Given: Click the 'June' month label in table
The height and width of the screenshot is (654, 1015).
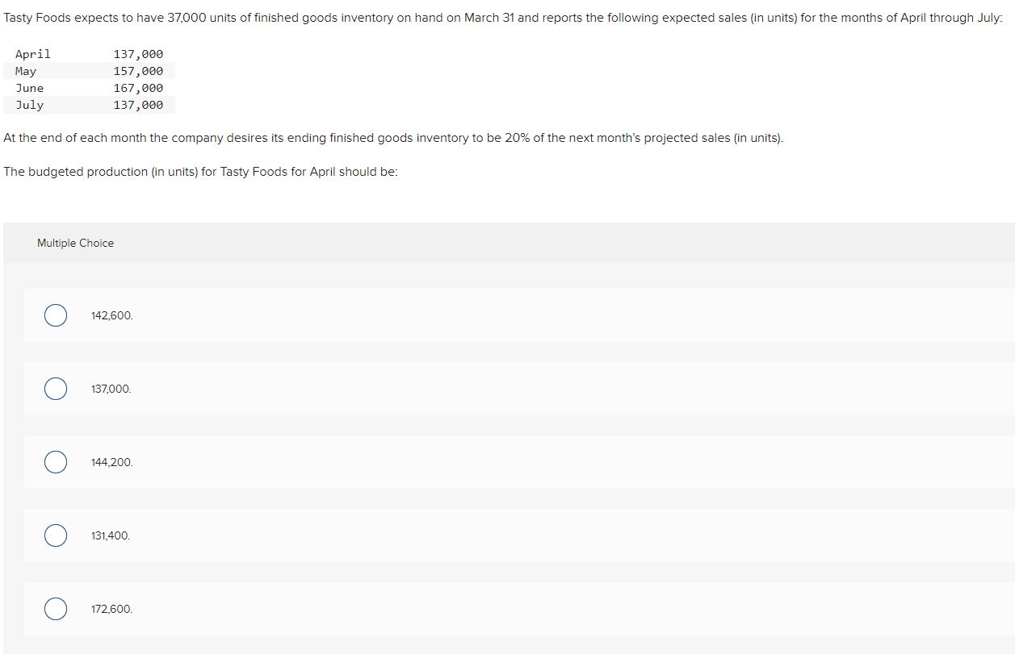Looking at the screenshot, I should (30, 88).
